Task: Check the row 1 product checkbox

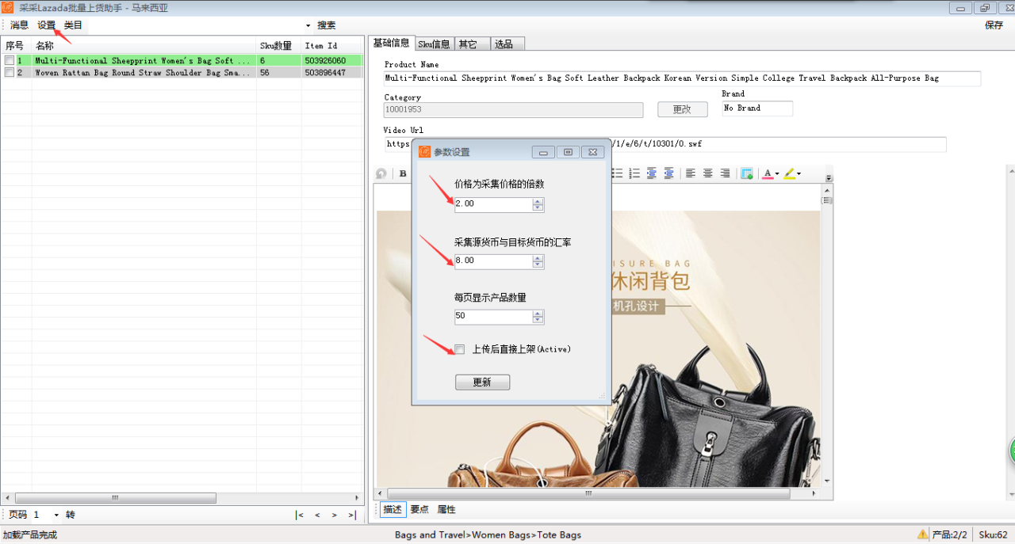Action: (x=10, y=60)
